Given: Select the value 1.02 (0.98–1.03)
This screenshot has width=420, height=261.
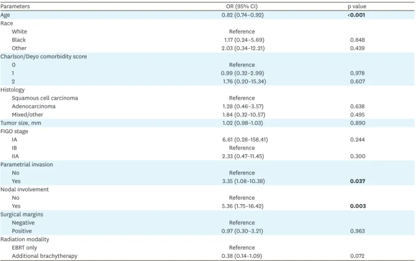Looking at the screenshot, I should point(243,123).
